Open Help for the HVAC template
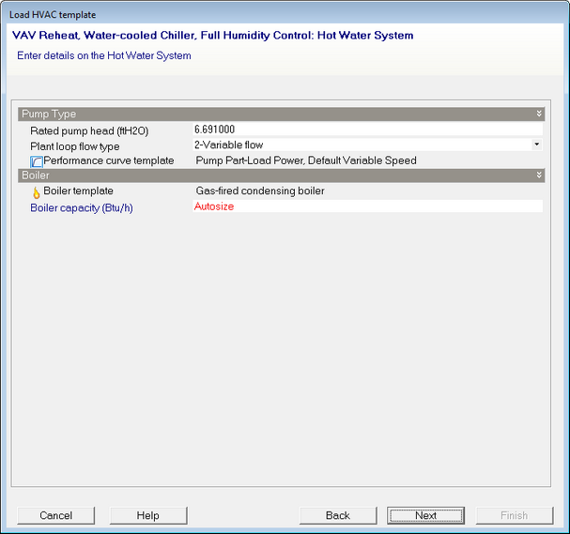 click(x=148, y=515)
